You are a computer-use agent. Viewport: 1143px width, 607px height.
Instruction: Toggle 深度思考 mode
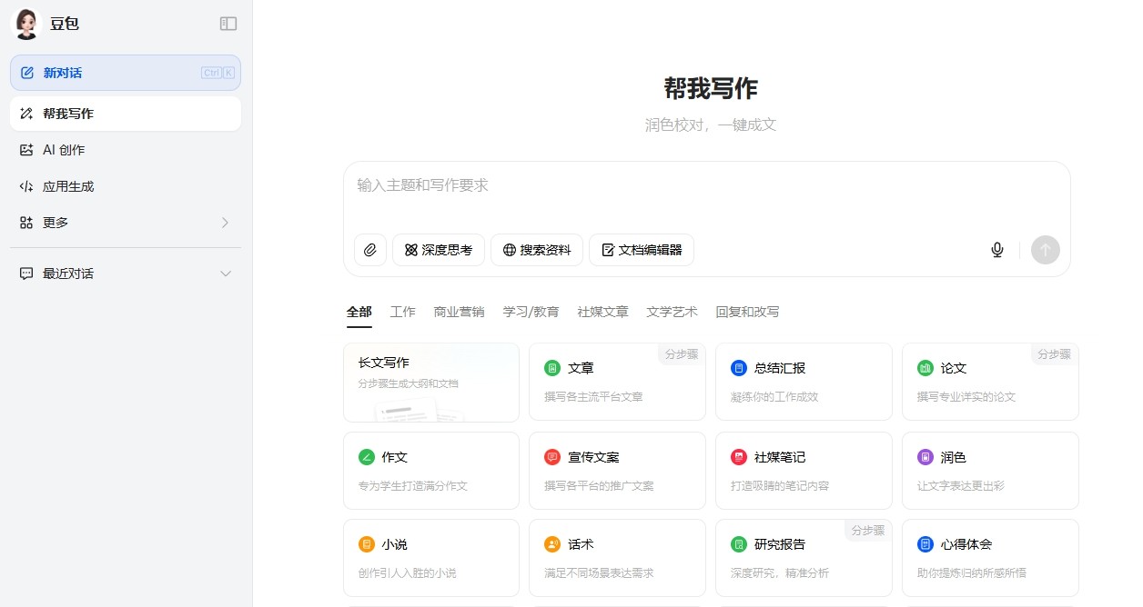pos(438,250)
